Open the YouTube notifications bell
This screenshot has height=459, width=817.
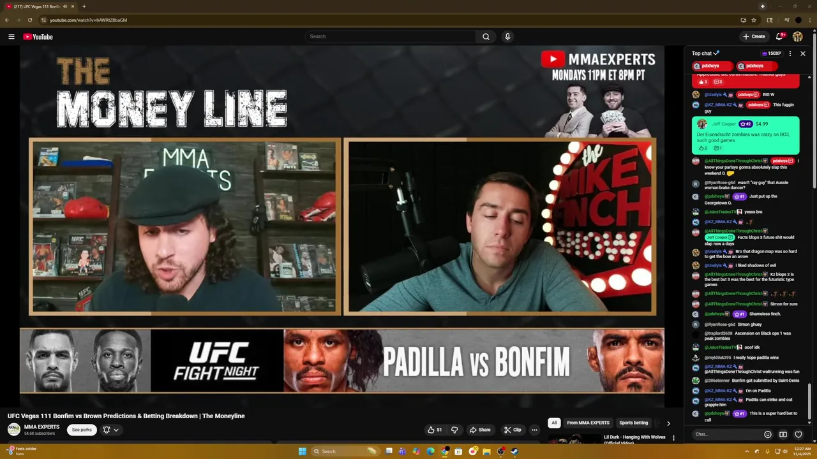point(780,36)
